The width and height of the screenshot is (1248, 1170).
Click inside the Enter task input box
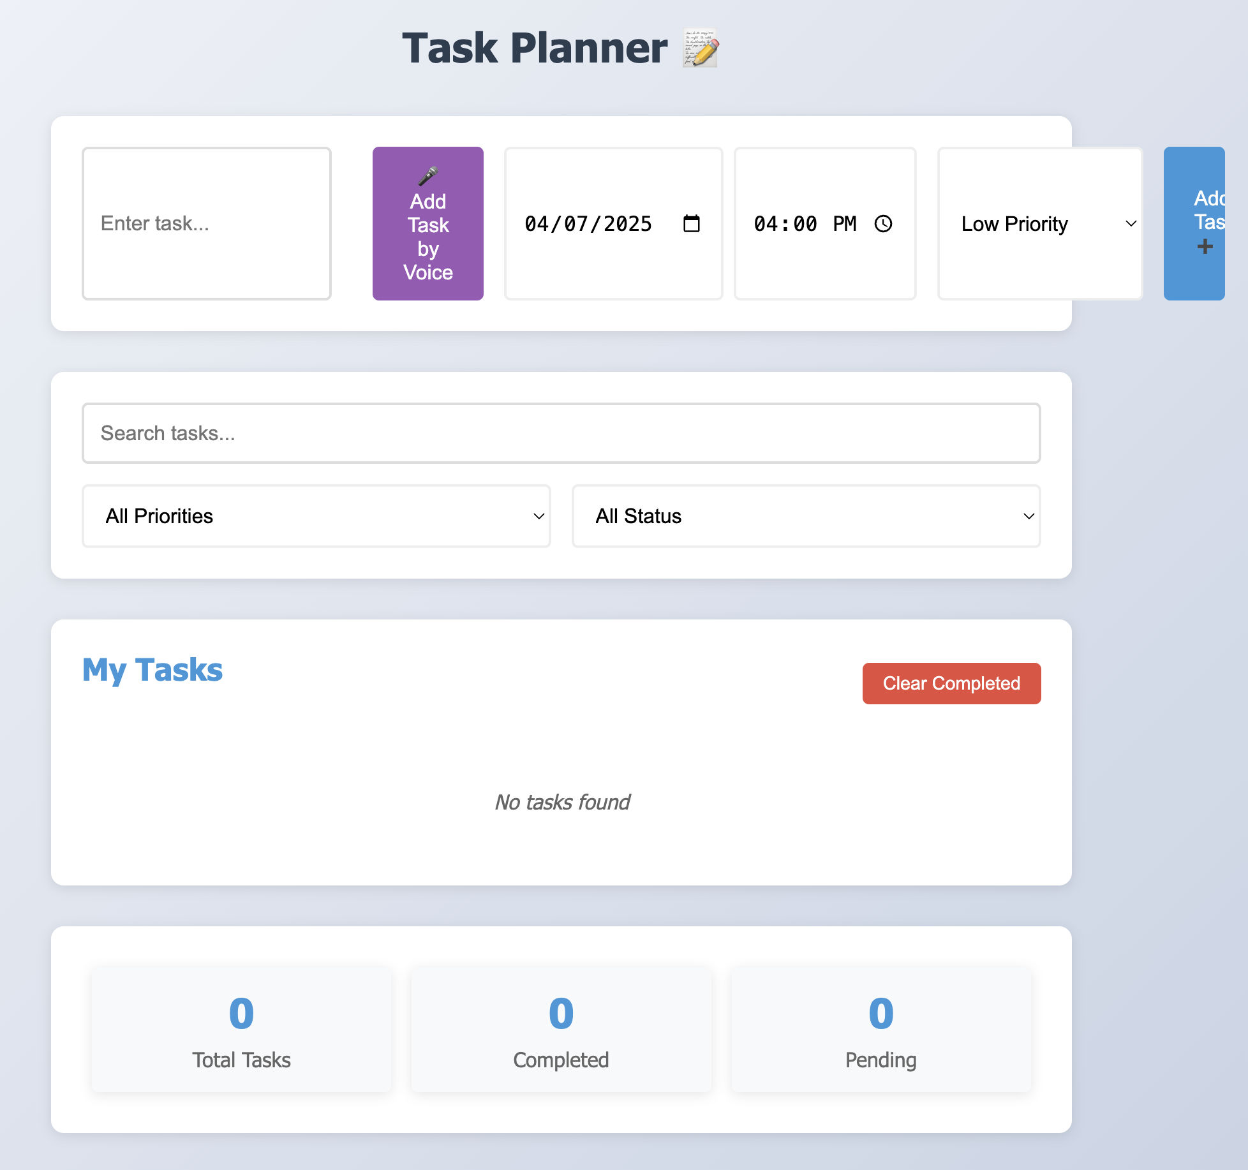pos(206,224)
